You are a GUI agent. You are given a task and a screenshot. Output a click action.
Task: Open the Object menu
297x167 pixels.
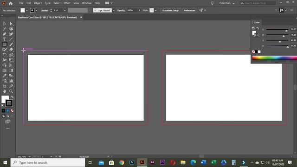(x=38, y=3)
